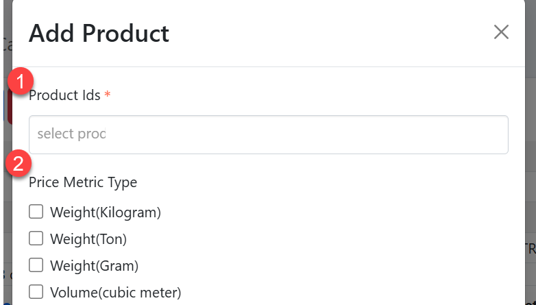Click the Weight(Ton) label text
Viewport: 536px width, 305px height.
88,239
